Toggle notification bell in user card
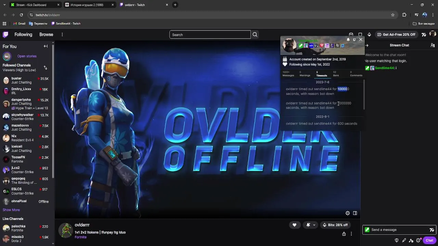 348,40
